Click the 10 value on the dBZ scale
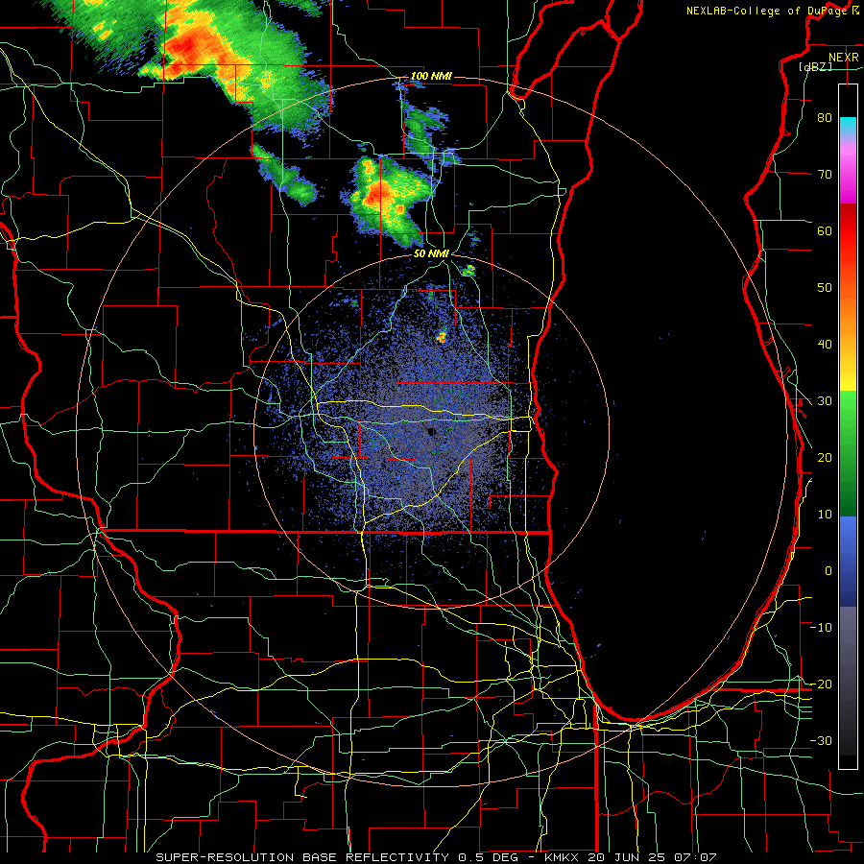This screenshot has width=864, height=864. tap(825, 515)
